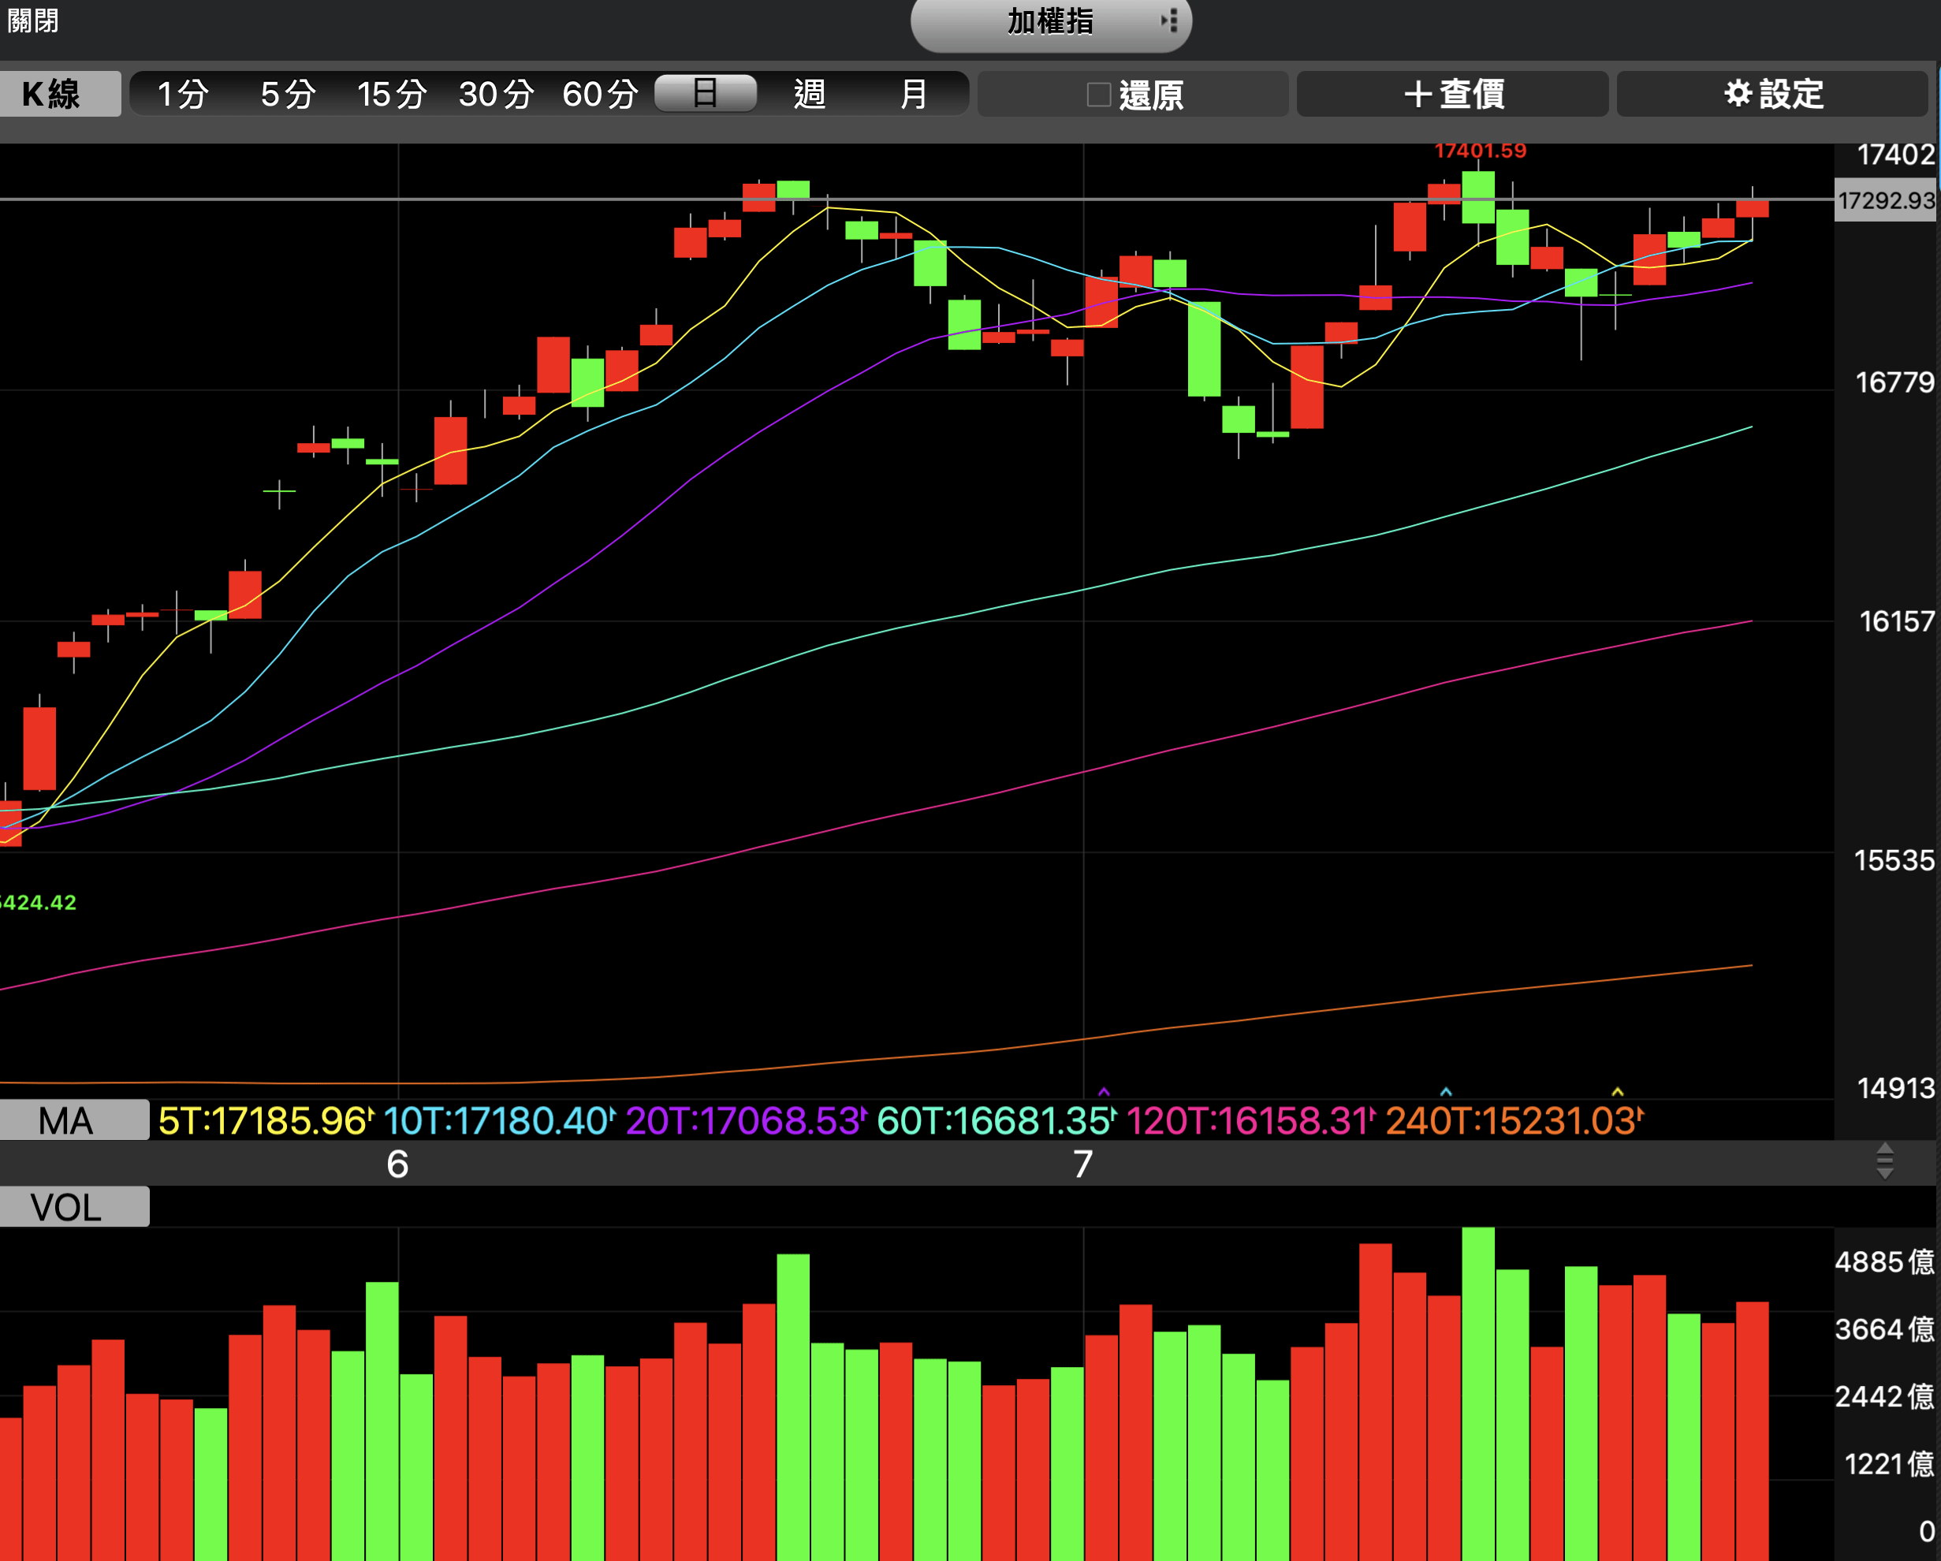Click the 17401.59 high price marker
This screenshot has height=1561, width=1941.
1480,151
